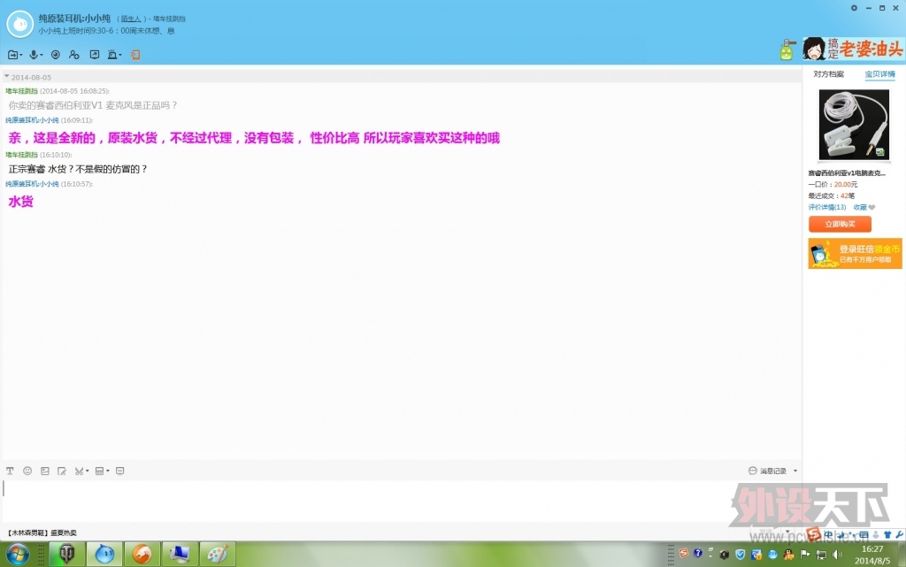Expand the screenshot scissors dropdown arrow
The image size is (906, 567).
coord(88,471)
